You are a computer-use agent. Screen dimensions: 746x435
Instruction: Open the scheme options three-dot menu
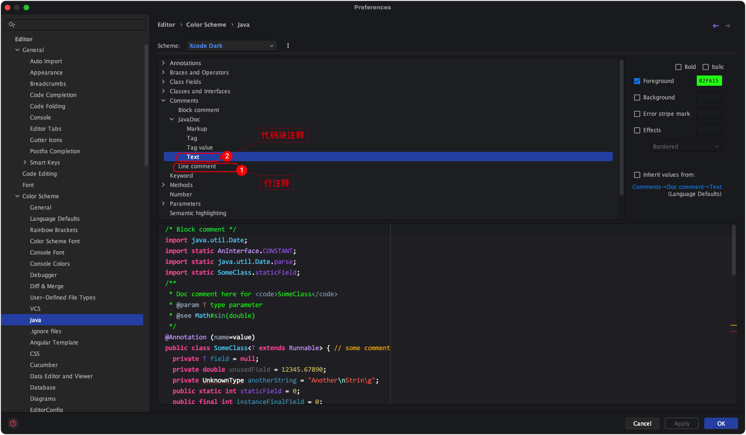pyautogui.click(x=288, y=46)
